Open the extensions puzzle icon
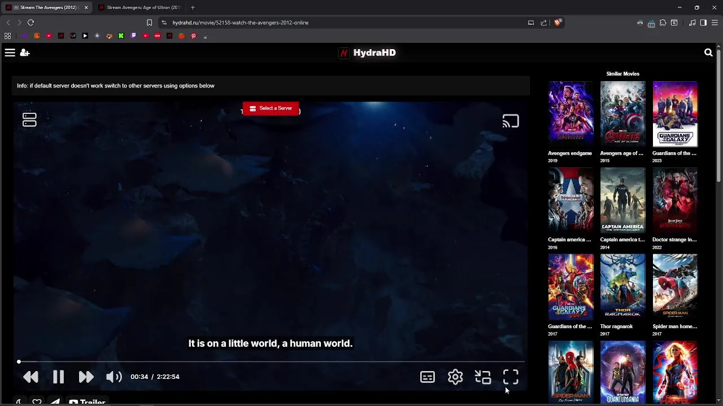Viewport: 723px width, 406px height. 663,23
